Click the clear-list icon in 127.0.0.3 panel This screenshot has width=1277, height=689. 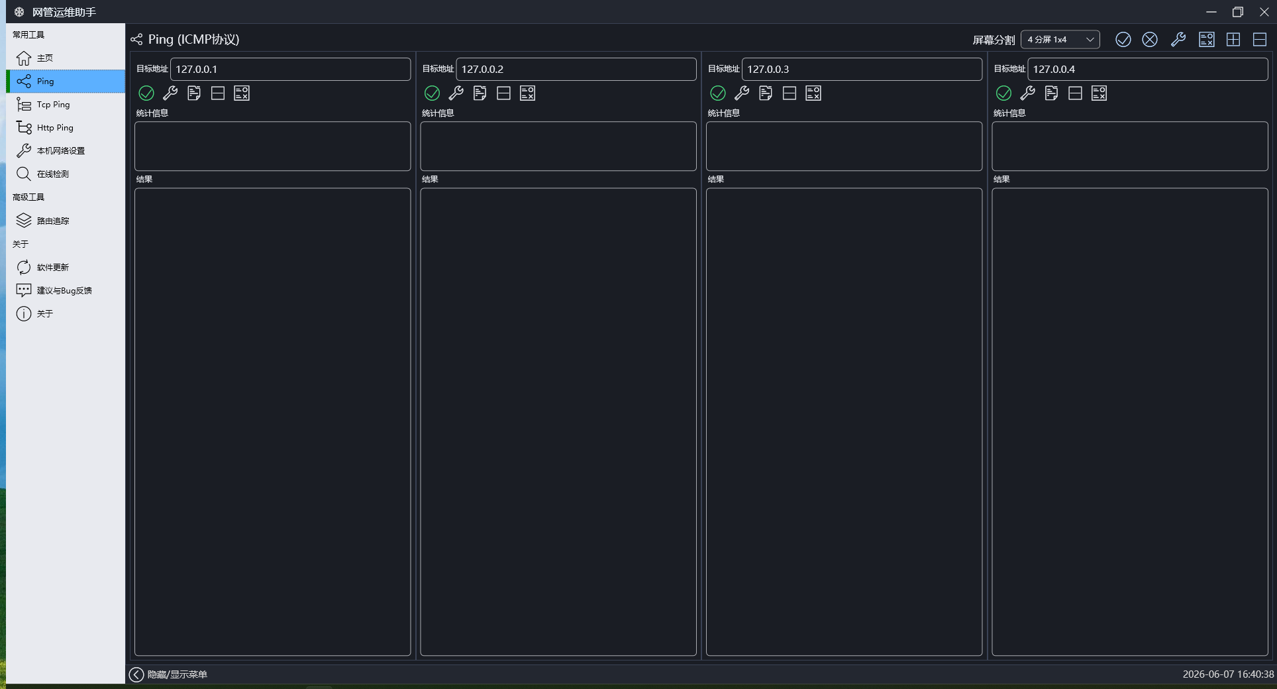point(813,93)
